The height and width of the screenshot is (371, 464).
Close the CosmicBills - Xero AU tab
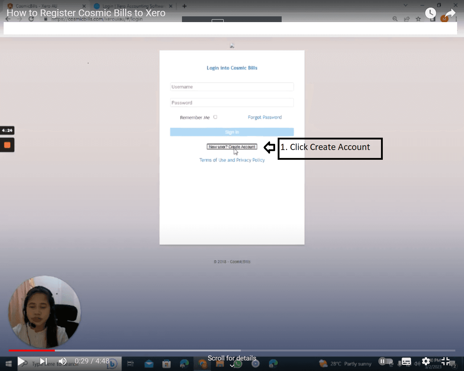click(x=84, y=6)
